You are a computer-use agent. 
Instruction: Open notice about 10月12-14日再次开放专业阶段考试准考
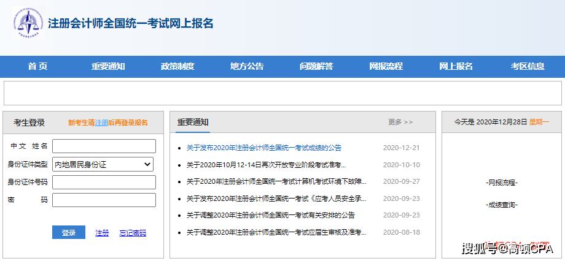267,165
